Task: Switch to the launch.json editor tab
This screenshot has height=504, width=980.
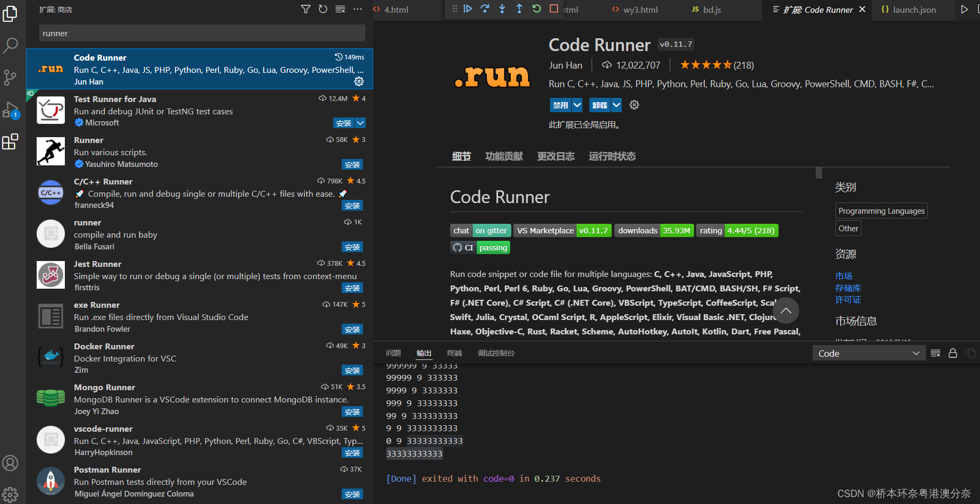Action: (914, 10)
